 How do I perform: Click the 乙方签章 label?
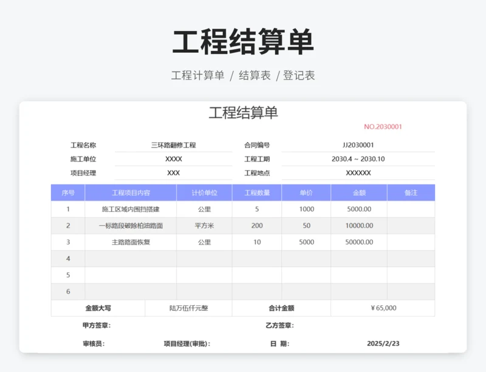pos(279,325)
